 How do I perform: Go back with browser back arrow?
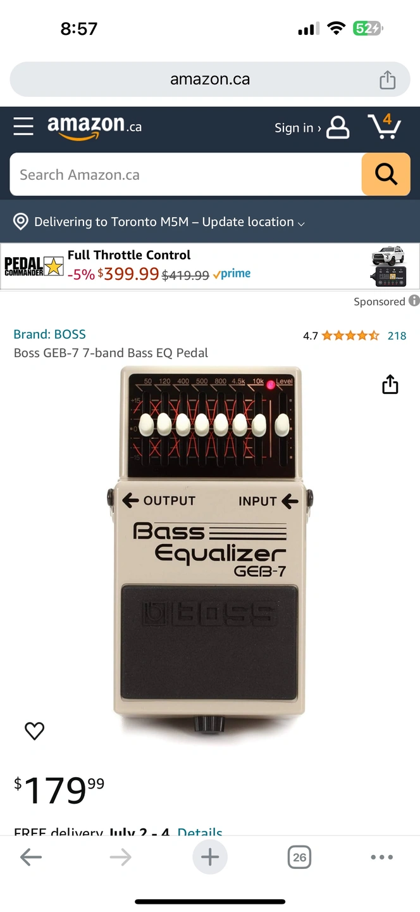(x=30, y=858)
